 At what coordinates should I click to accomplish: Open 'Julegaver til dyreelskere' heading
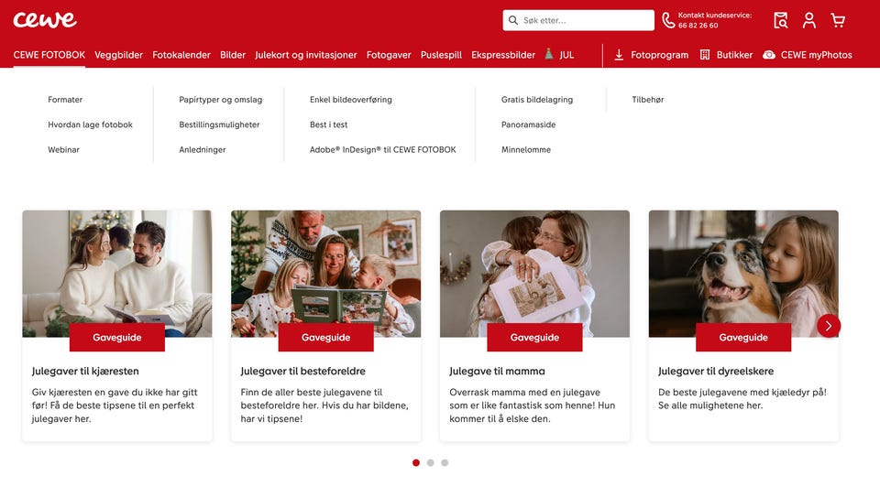716,371
